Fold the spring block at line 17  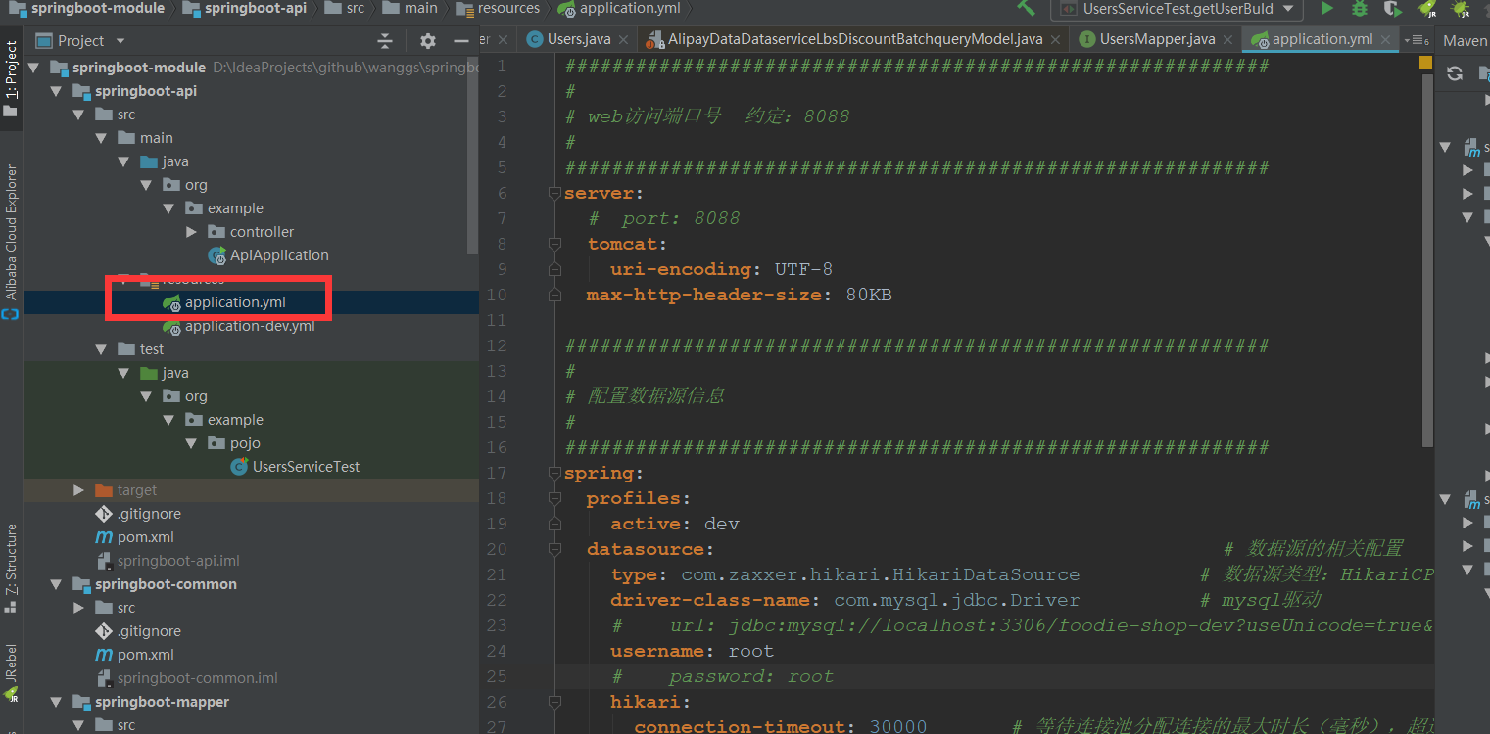click(x=554, y=473)
